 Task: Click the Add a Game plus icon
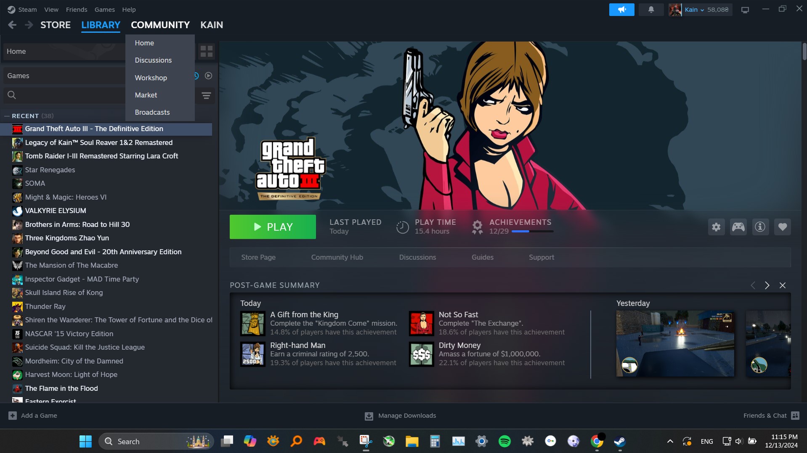pyautogui.click(x=13, y=416)
